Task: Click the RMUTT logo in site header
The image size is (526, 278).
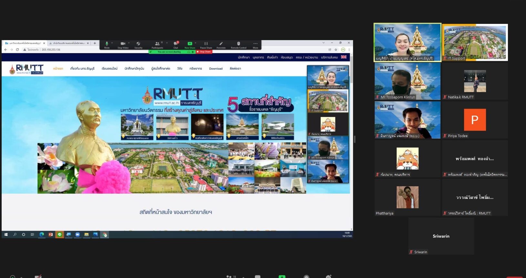Action: click(x=26, y=69)
